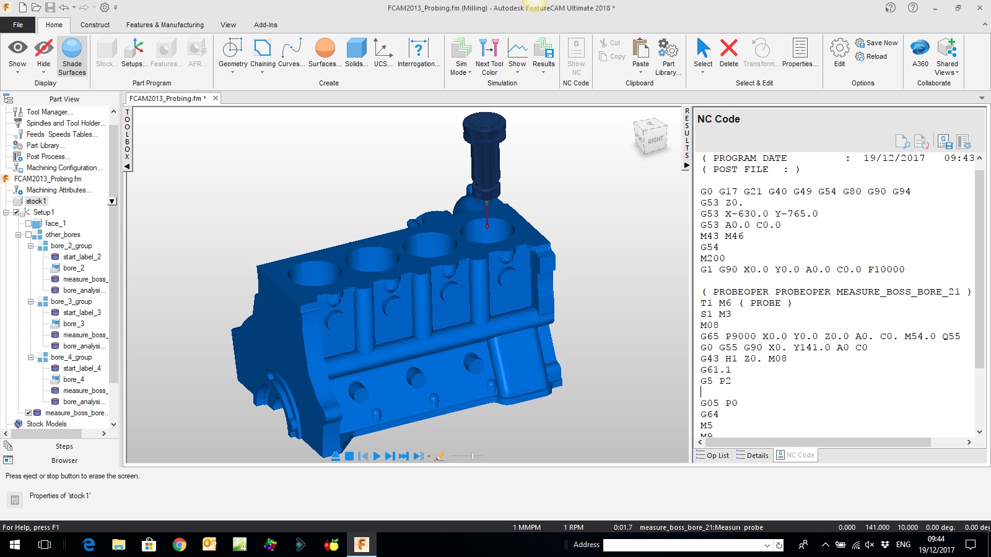Toggle the measure_boss_bore checkbox at tree bottom
991x557 pixels.
28,413
